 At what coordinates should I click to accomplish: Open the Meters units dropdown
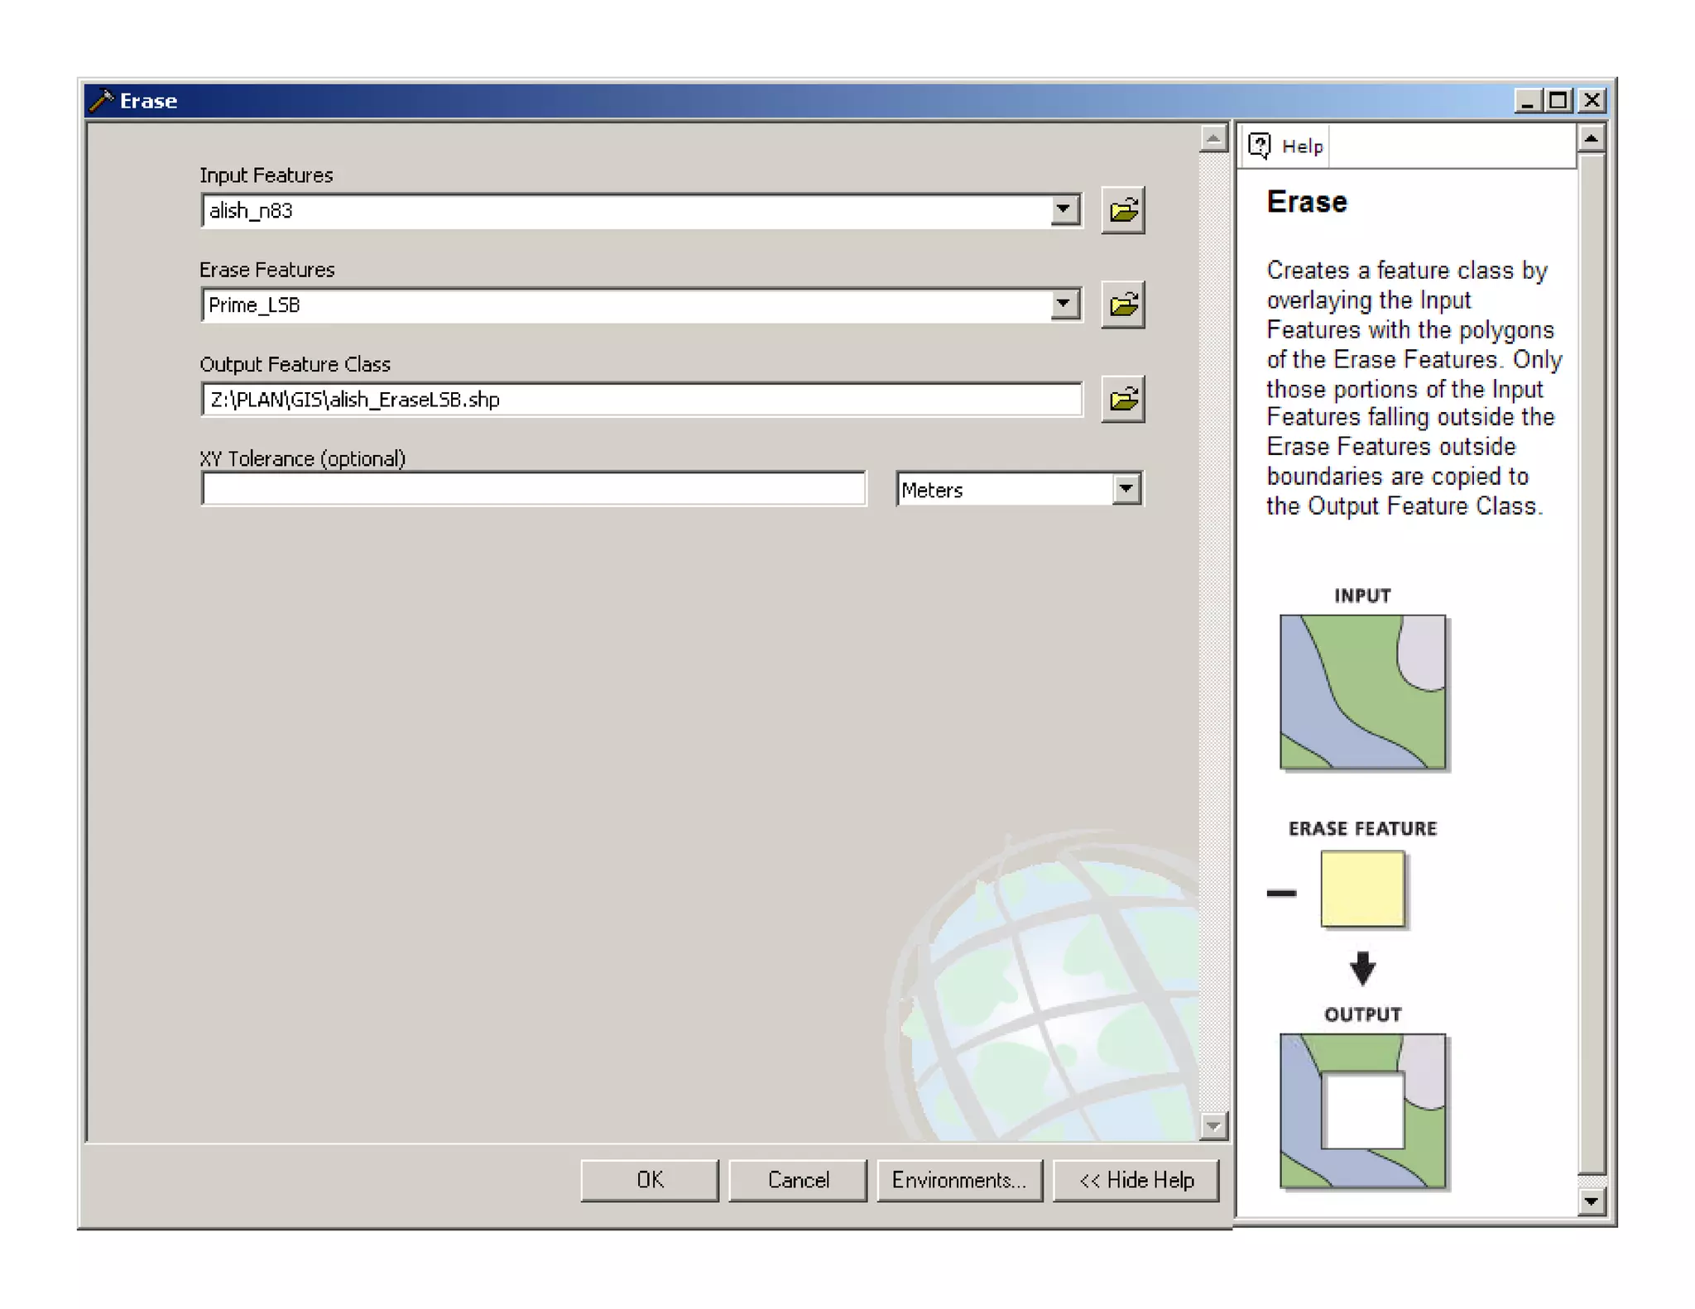[x=1126, y=489]
